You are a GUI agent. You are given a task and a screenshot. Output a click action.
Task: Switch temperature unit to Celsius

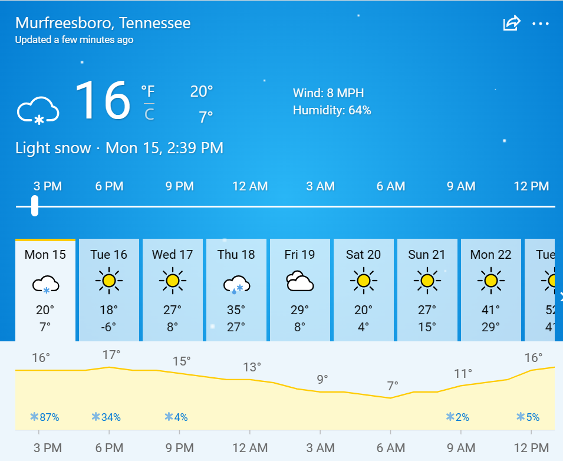(149, 114)
